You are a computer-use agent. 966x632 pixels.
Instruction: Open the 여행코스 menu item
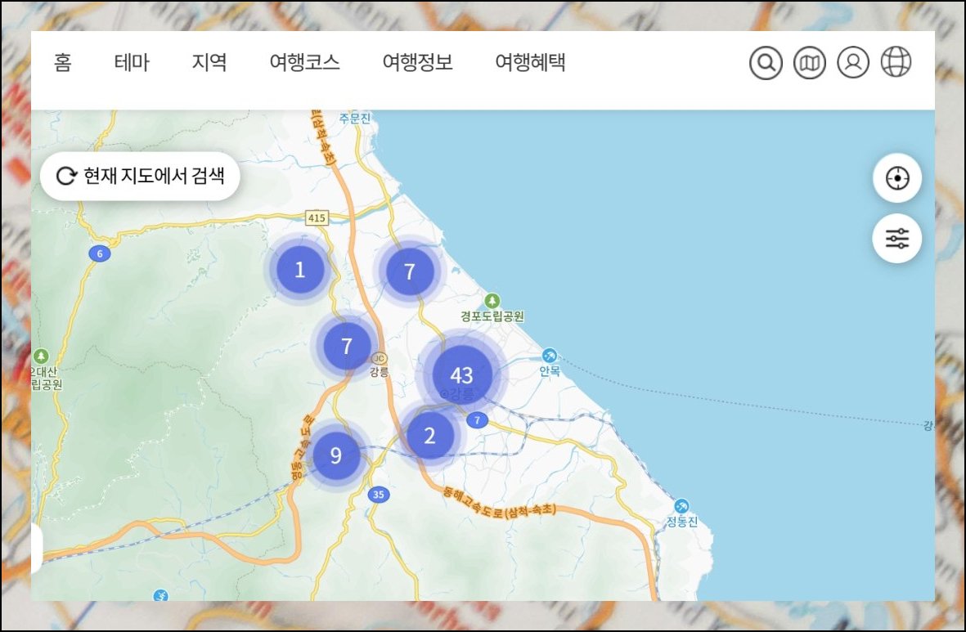tap(305, 62)
